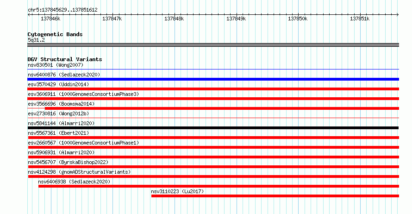This screenshot has width=412, height=214.
Task: Click the Cytogenetic Bands track title
Action: (x=55, y=34)
